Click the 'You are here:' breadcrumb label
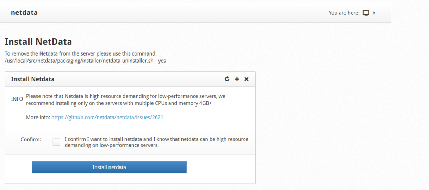 tap(344, 13)
